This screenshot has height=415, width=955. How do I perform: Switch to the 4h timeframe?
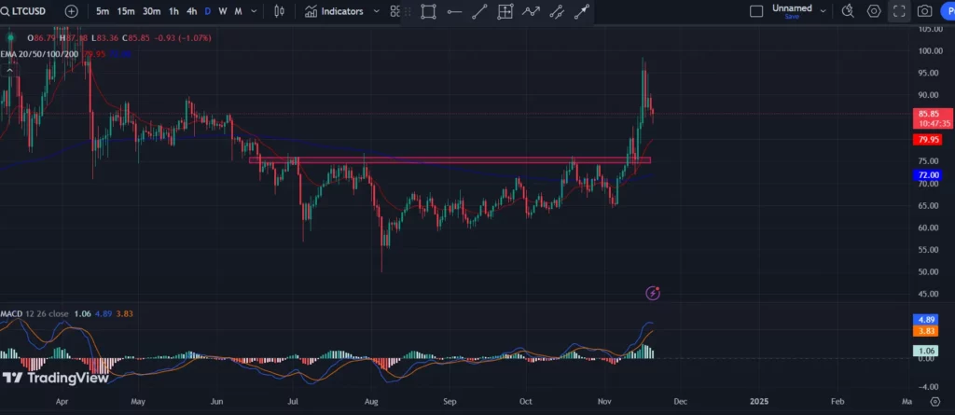pos(192,11)
